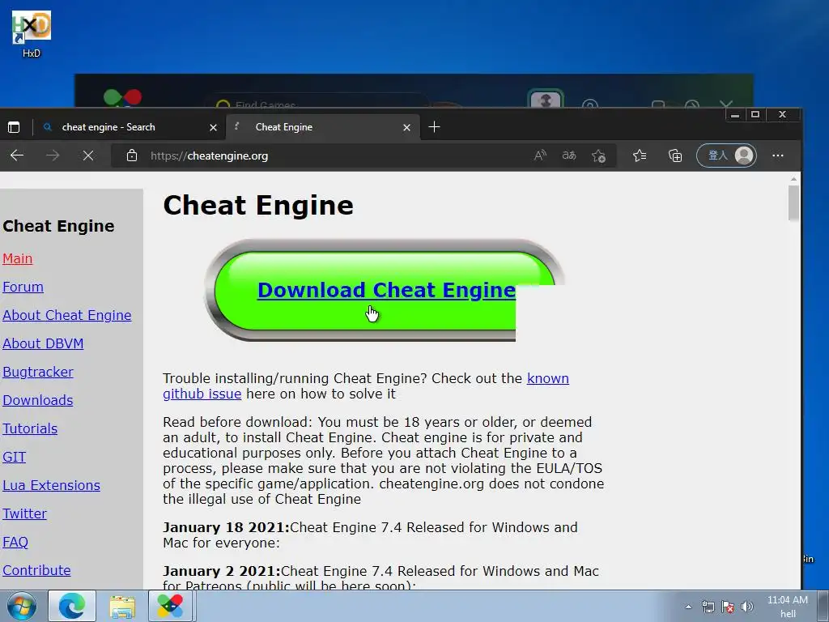Open the Bugtracker link
The width and height of the screenshot is (829, 622).
(x=37, y=372)
